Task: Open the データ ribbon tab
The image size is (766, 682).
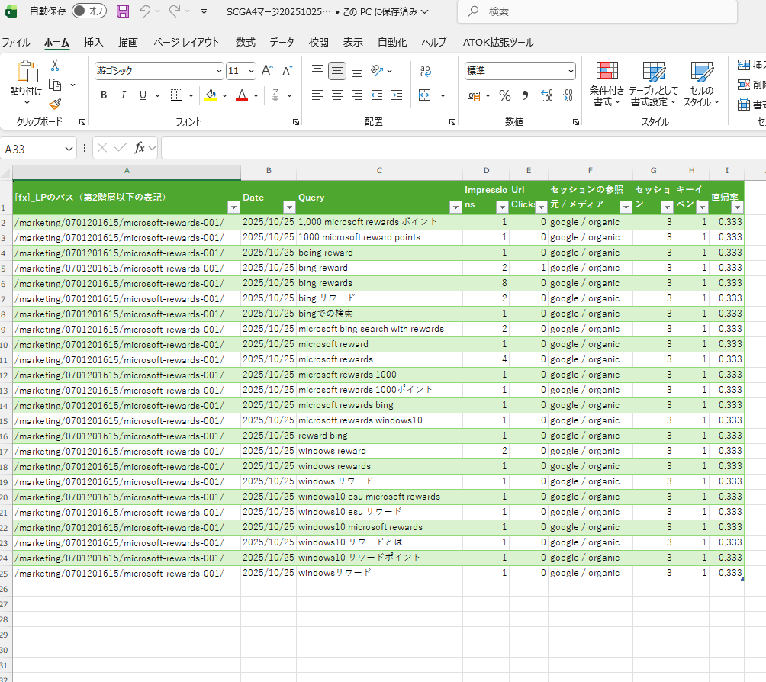Action: tap(282, 43)
